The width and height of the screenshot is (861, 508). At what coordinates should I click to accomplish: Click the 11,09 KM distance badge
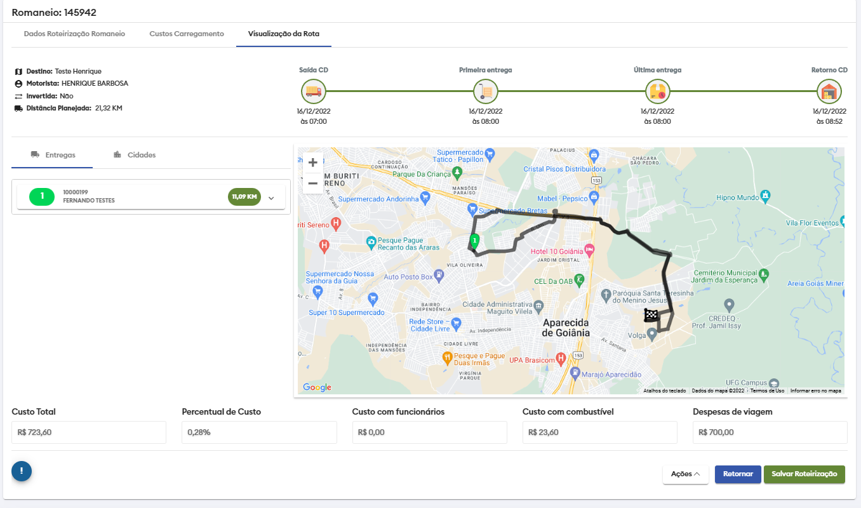[244, 197]
